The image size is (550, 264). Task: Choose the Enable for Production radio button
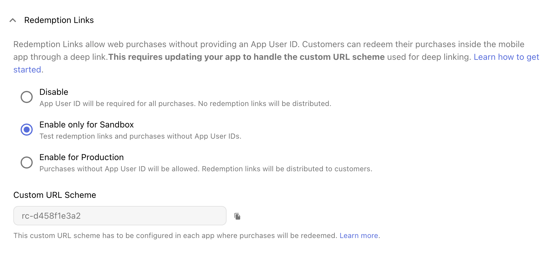[x=27, y=162]
